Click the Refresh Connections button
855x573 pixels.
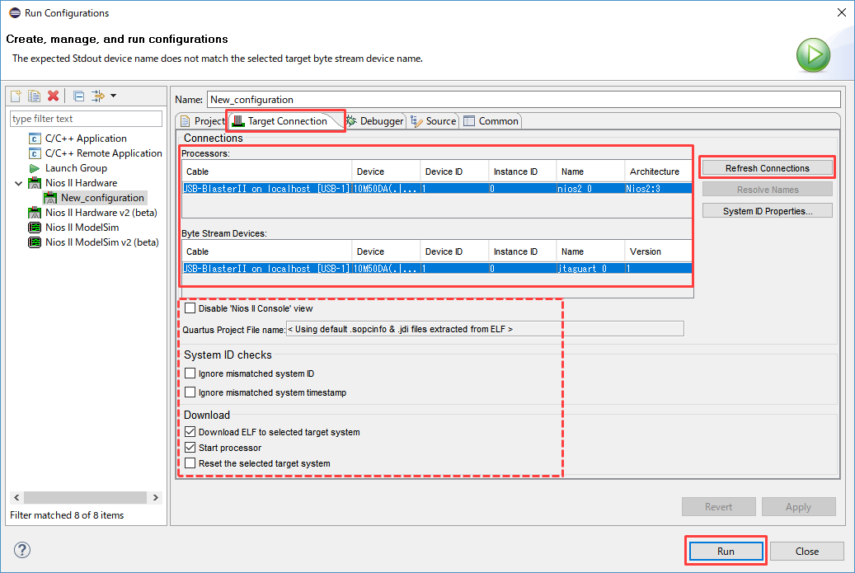tap(767, 168)
